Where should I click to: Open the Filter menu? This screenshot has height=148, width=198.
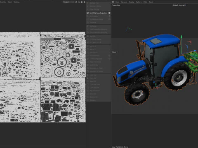[145, 2]
